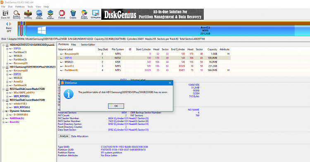
Task: Open the View menu
Action: [x=38, y=7]
